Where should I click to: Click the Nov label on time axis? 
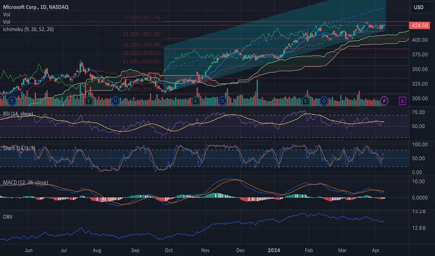tap(205, 250)
